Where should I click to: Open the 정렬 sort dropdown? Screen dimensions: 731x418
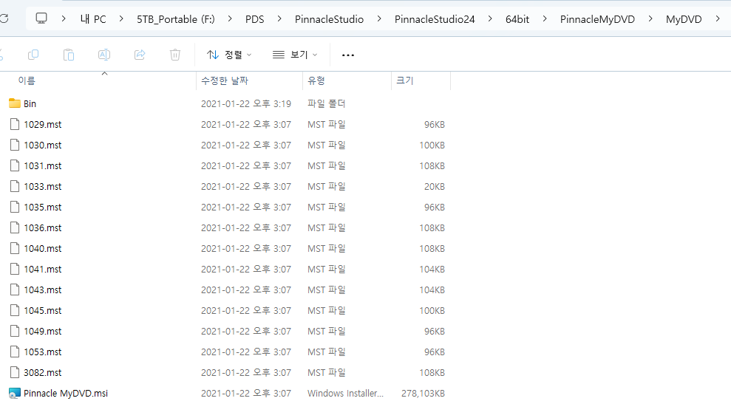[x=229, y=55]
